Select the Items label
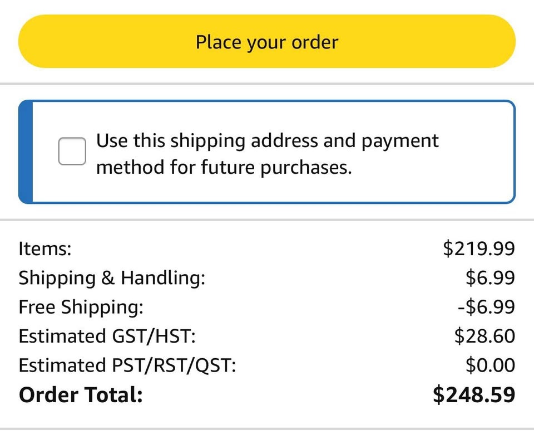The image size is (534, 439). pos(45,248)
